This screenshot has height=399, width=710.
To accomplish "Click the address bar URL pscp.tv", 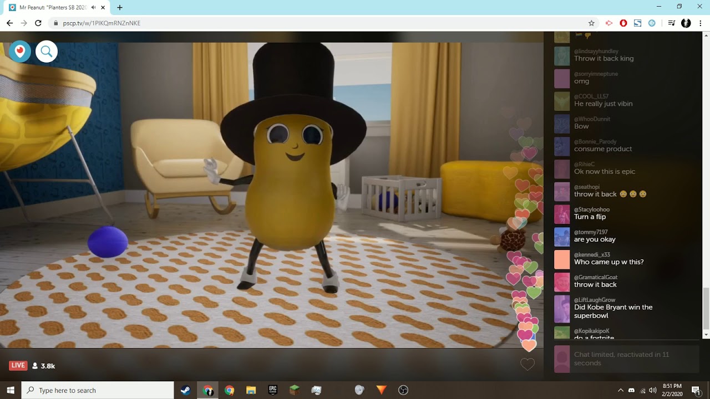I will 102,23.
